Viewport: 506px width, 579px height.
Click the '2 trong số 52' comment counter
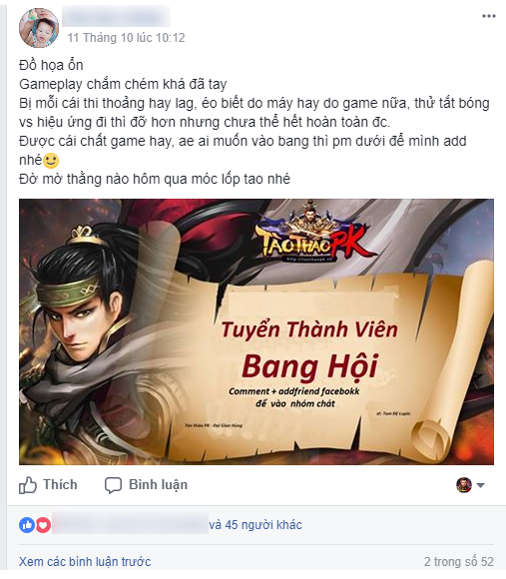coord(459,562)
